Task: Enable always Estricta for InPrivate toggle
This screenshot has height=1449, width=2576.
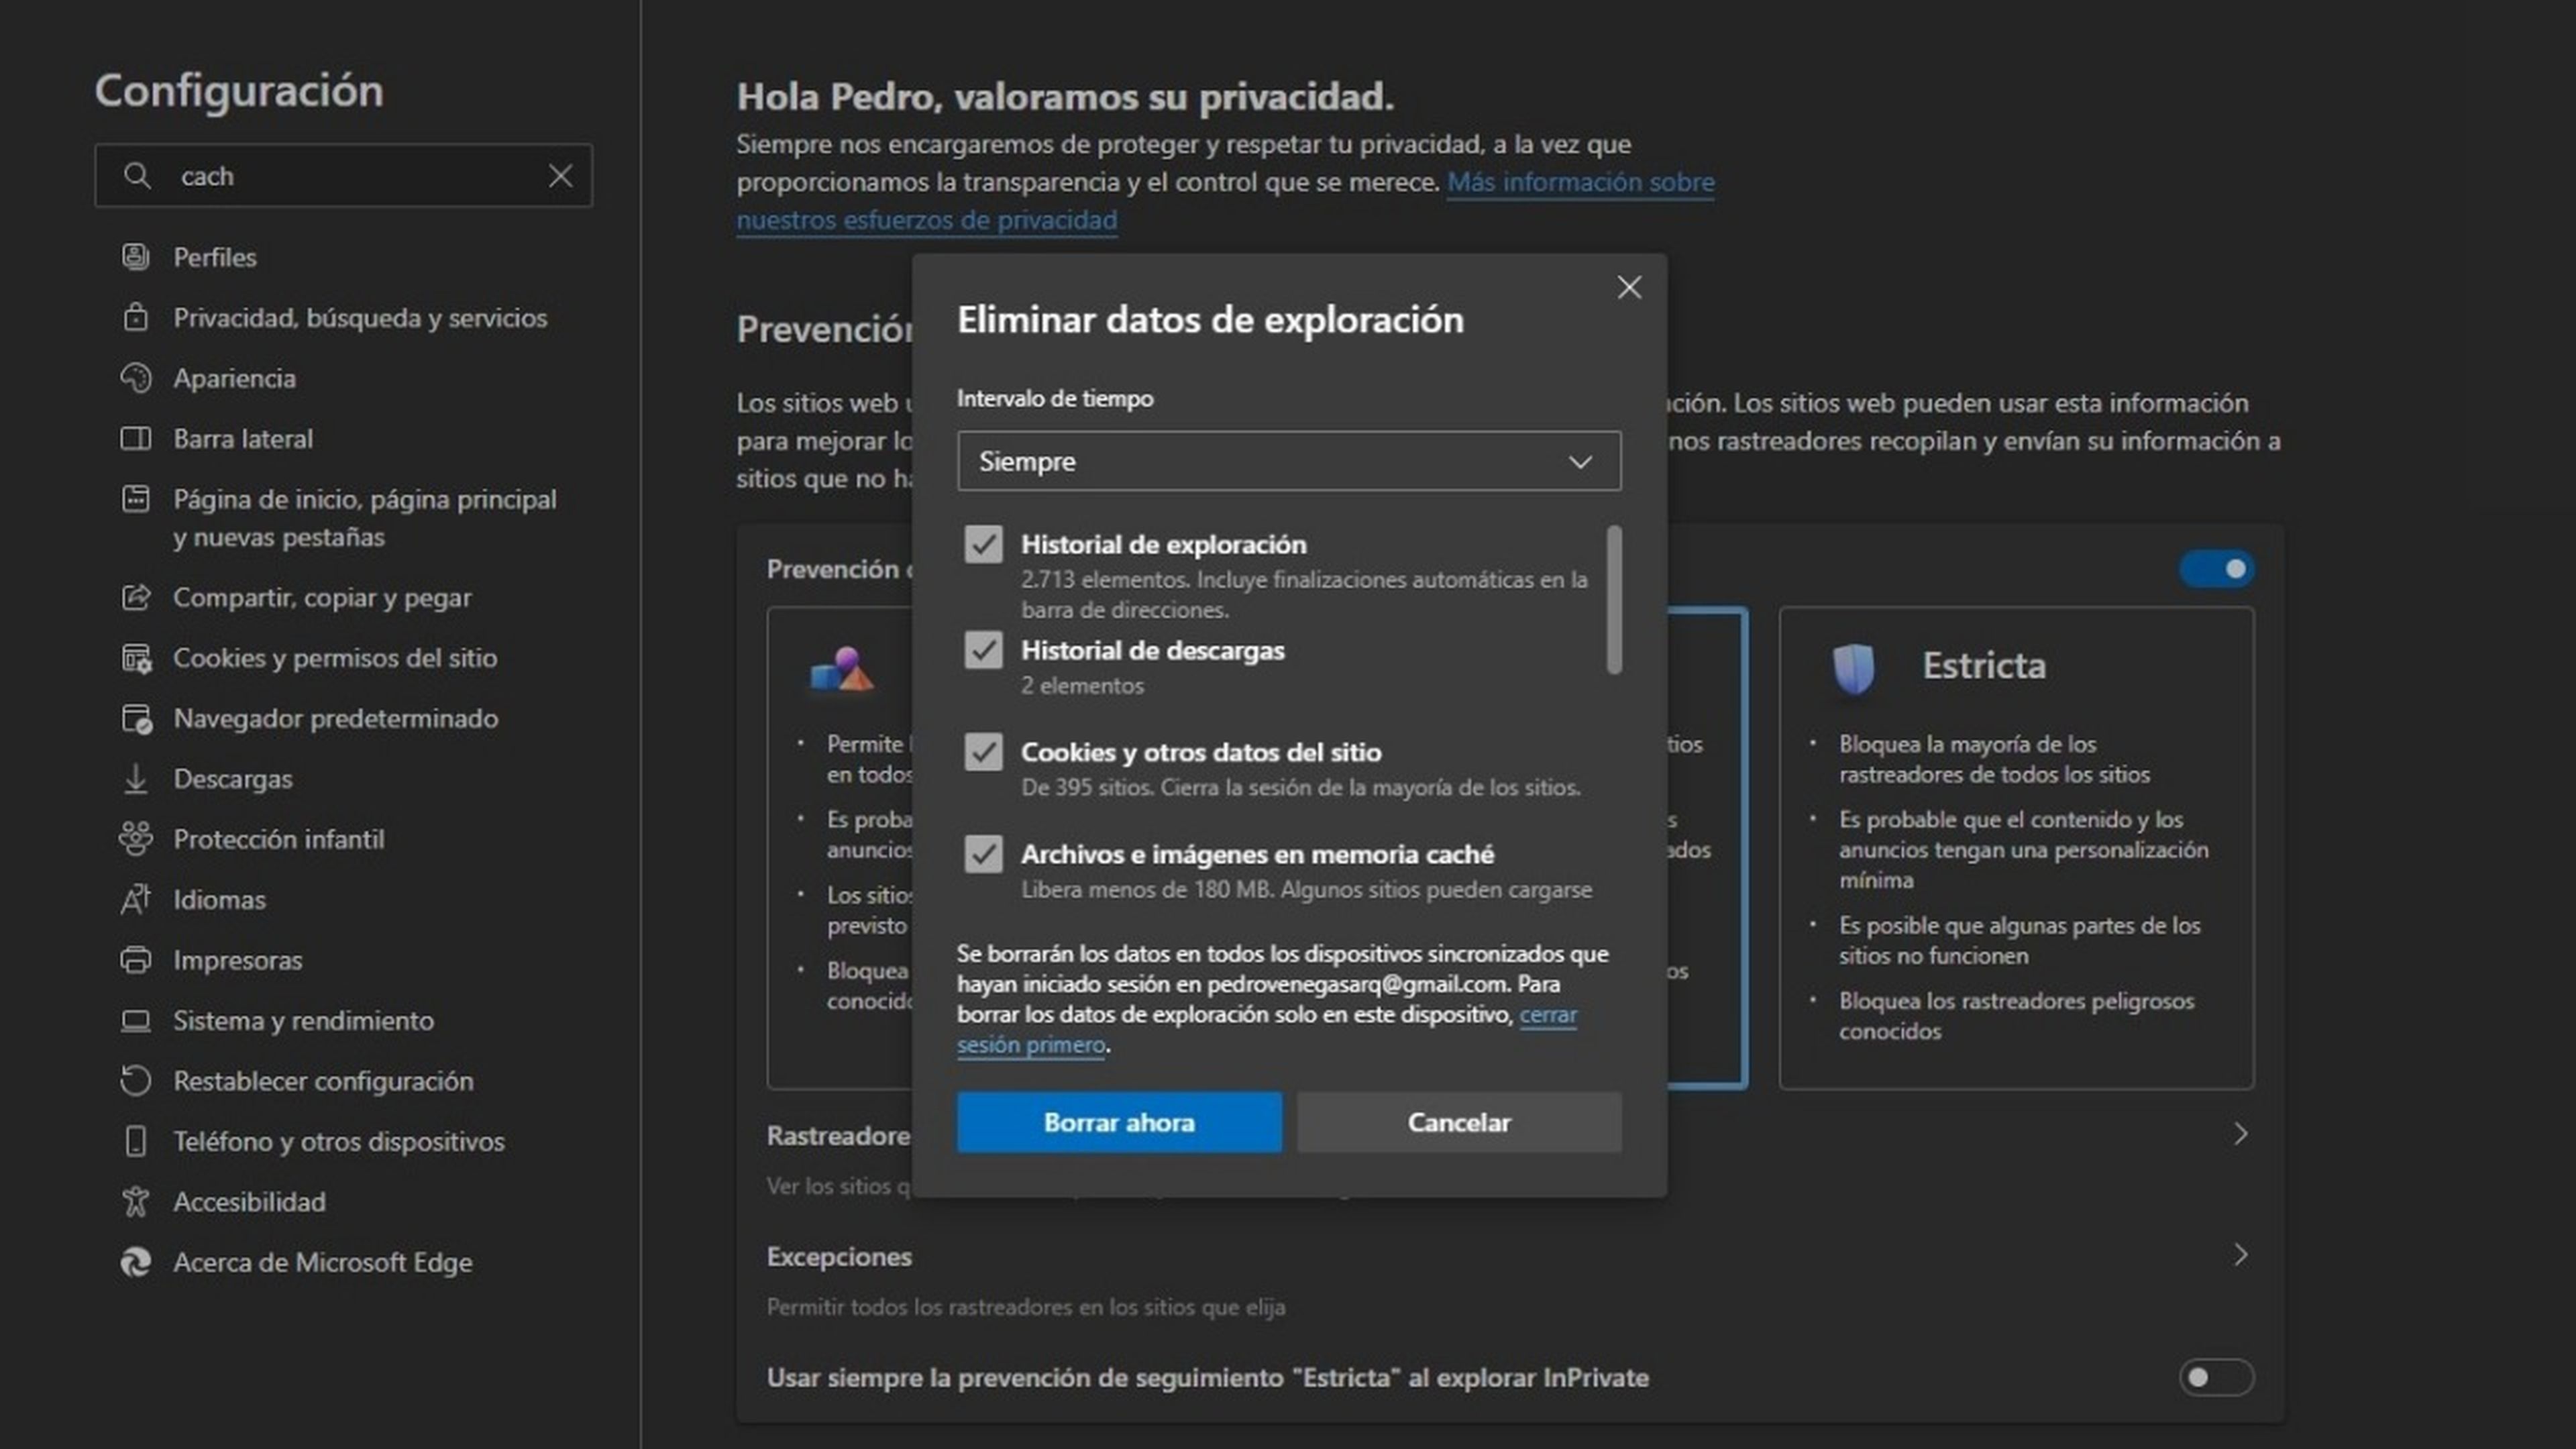Action: (x=2216, y=1377)
